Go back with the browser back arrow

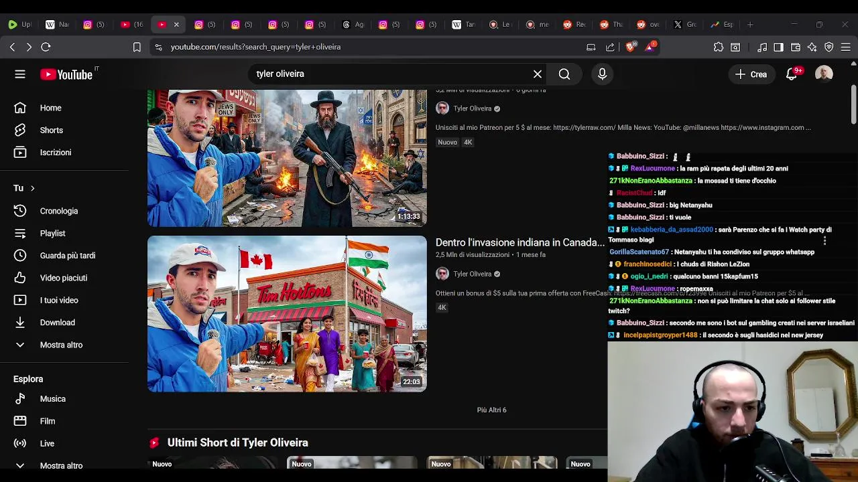coord(12,47)
